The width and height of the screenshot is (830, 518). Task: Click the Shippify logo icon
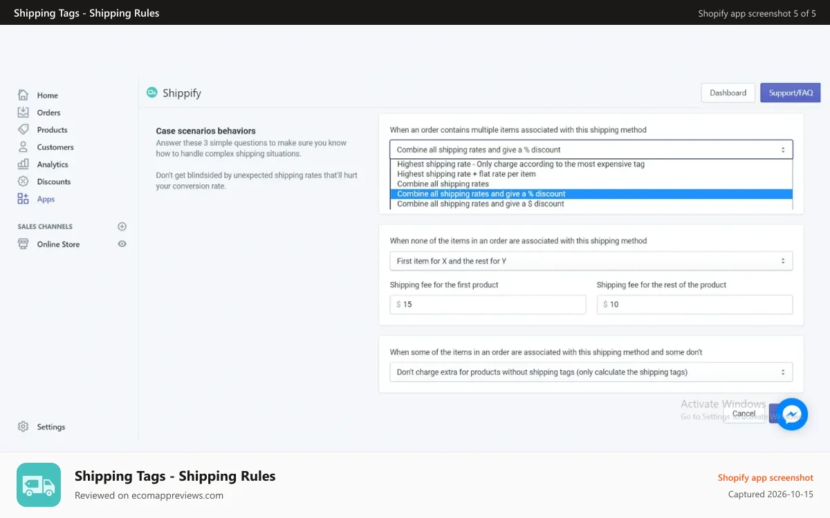pyautogui.click(x=151, y=93)
